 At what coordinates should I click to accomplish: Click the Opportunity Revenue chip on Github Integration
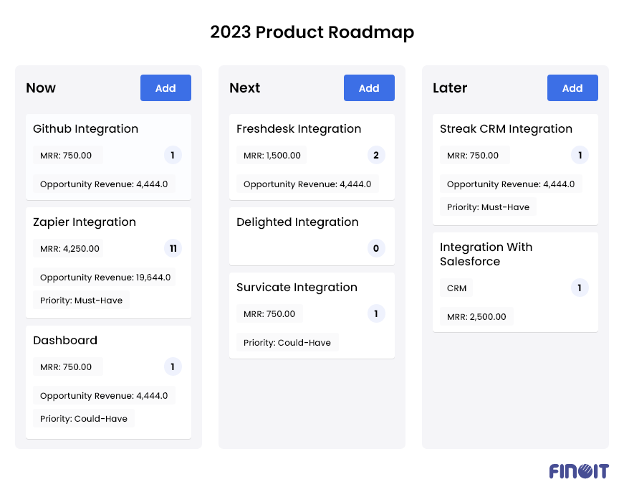[x=104, y=184]
